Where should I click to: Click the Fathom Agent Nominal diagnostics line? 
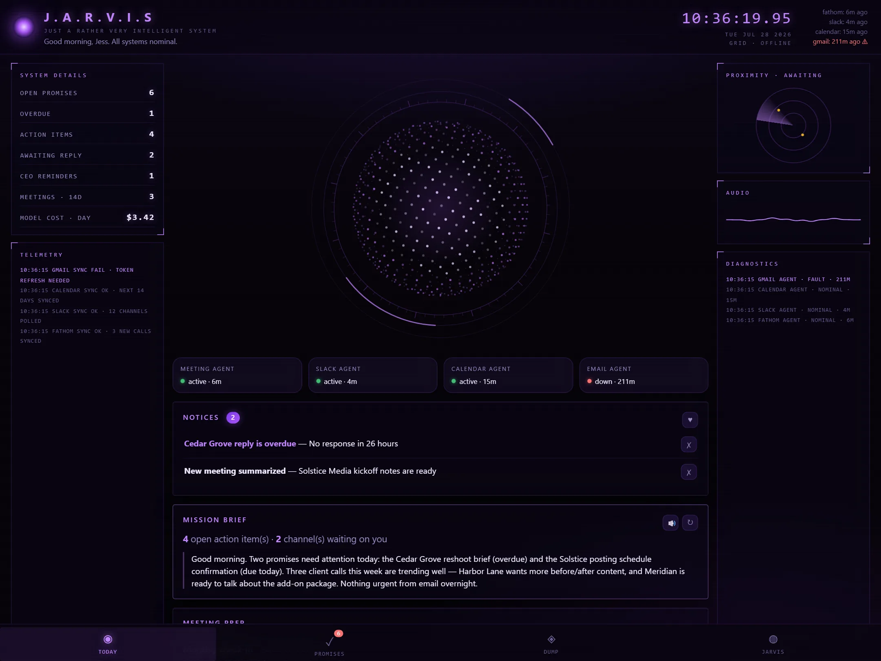[x=790, y=320]
